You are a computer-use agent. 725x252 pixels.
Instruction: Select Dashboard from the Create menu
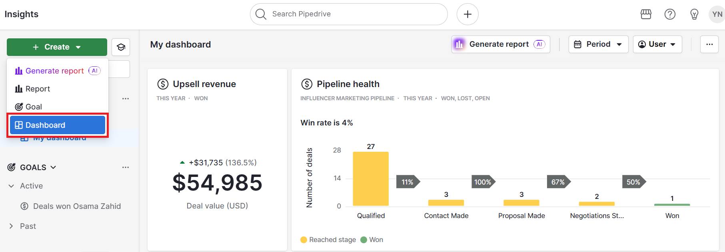58,125
